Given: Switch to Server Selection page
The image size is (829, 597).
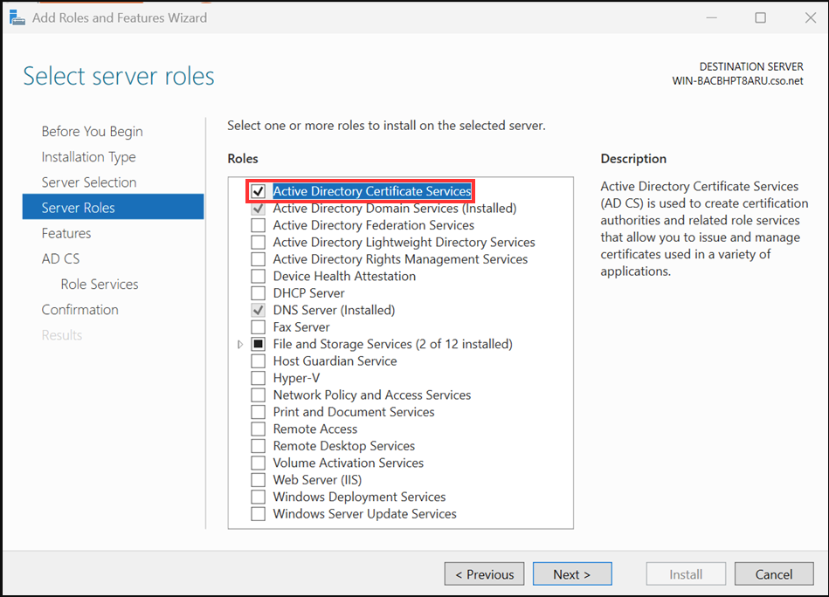Looking at the screenshot, I should pyautogui.click(x=89, y=182).
